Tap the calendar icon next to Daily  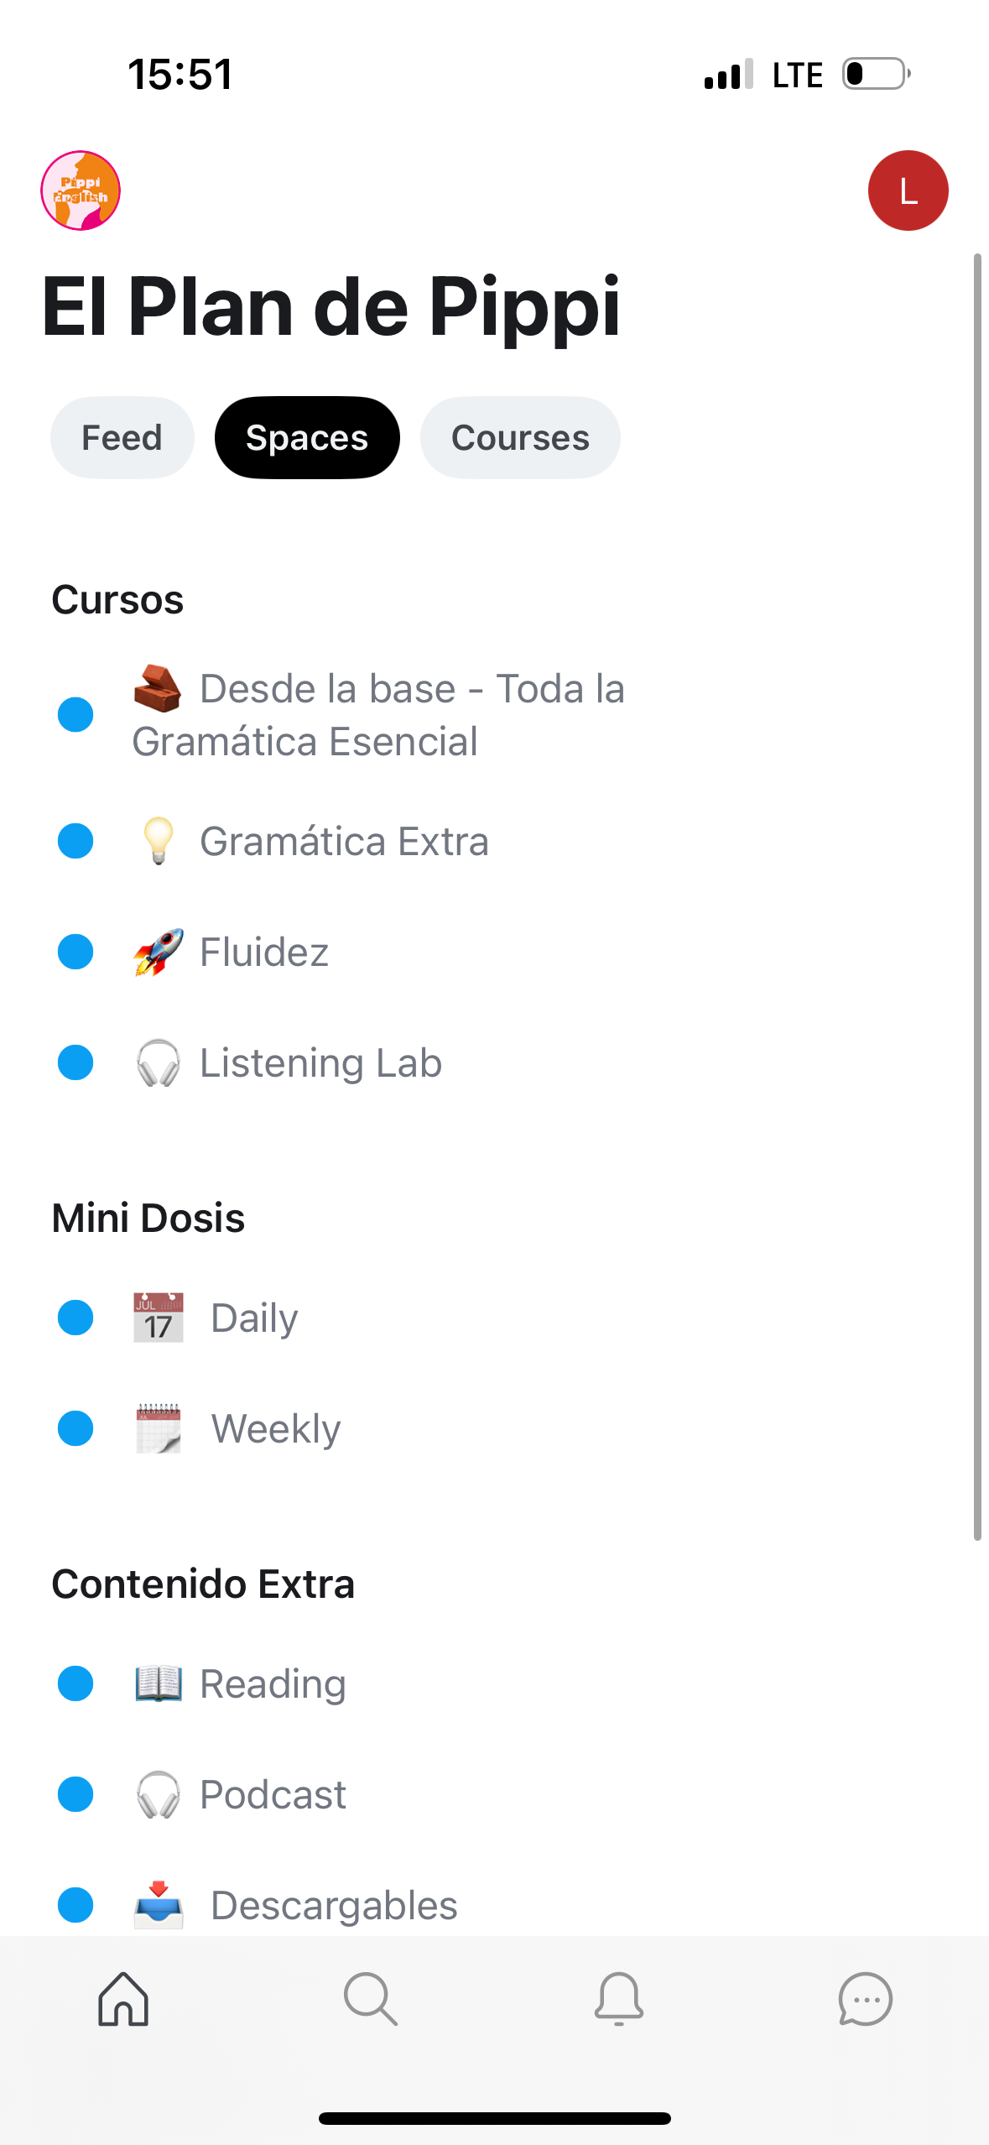[x=159, y=1318]
